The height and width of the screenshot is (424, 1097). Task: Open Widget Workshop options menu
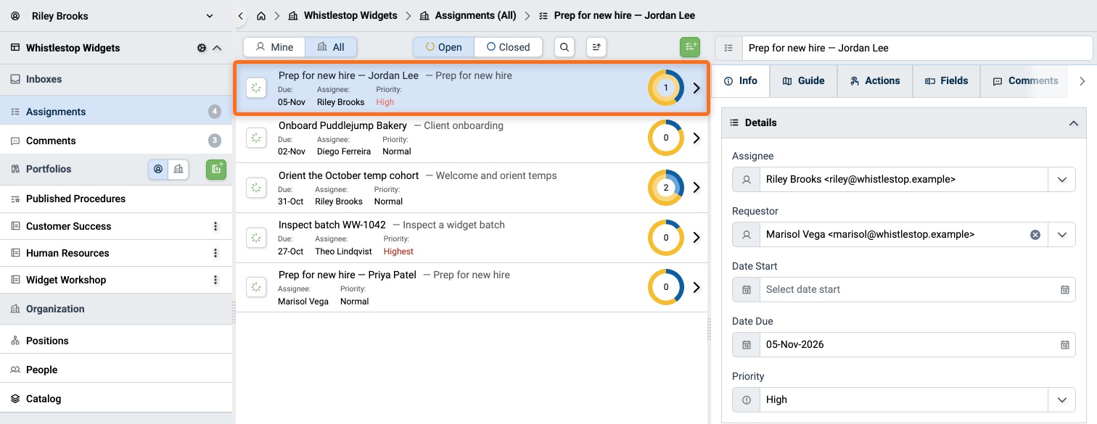[215, 280]
